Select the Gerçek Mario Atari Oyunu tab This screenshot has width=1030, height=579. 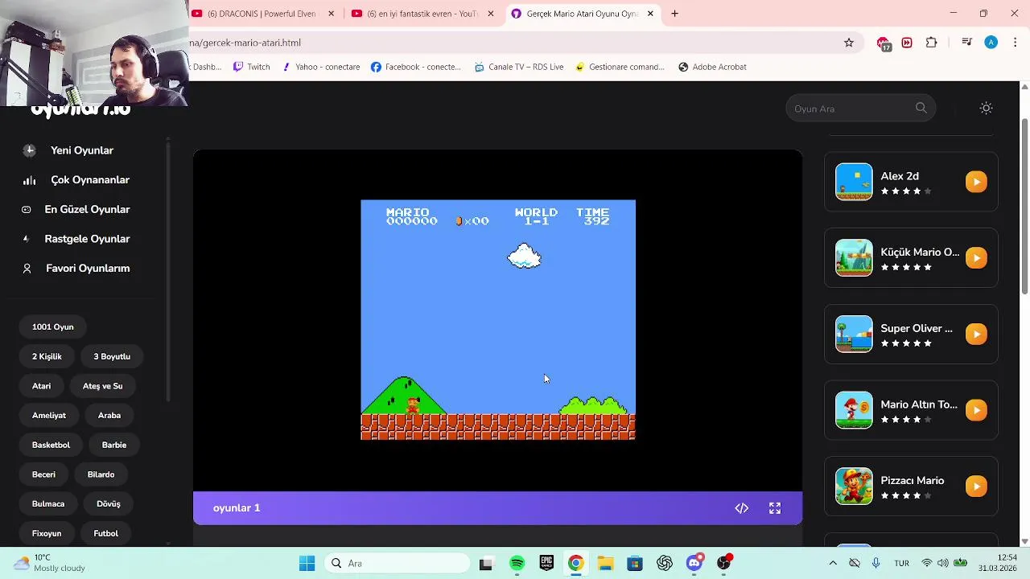pos(583,14)
